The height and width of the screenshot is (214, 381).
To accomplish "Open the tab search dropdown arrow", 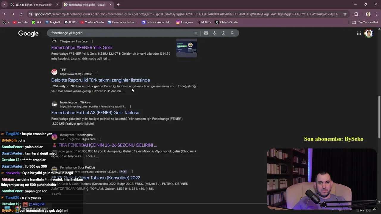I will [4, 4].
